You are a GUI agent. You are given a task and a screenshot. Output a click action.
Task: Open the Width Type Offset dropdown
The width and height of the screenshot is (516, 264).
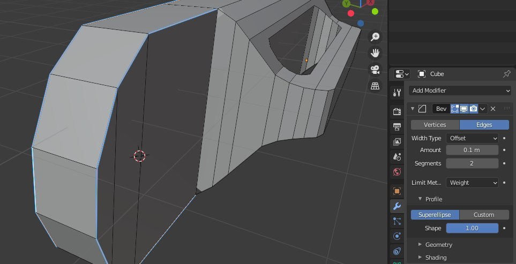tap(472, 138)
